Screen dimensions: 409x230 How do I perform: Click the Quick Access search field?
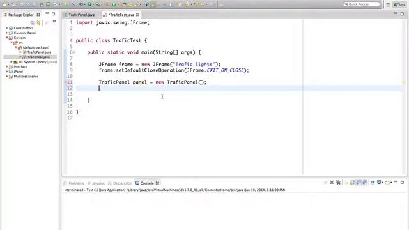[362, 4]
